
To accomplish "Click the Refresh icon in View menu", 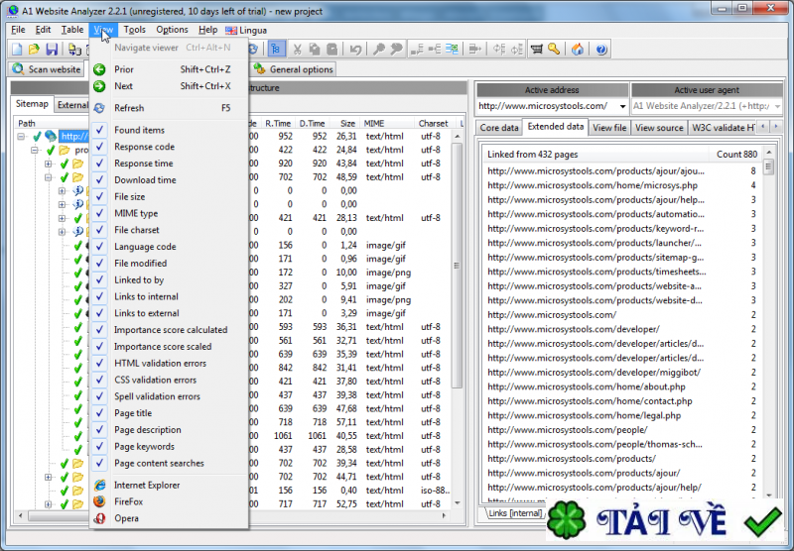I will coord(99,108).
